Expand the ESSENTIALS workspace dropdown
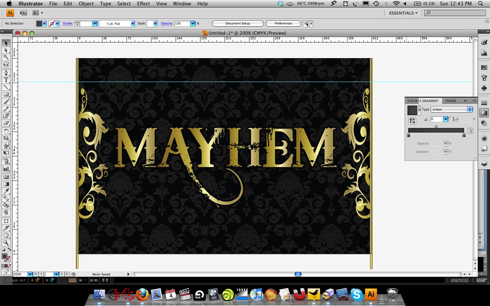The width and height of the screenshot is (490, 306). [403, 13]
